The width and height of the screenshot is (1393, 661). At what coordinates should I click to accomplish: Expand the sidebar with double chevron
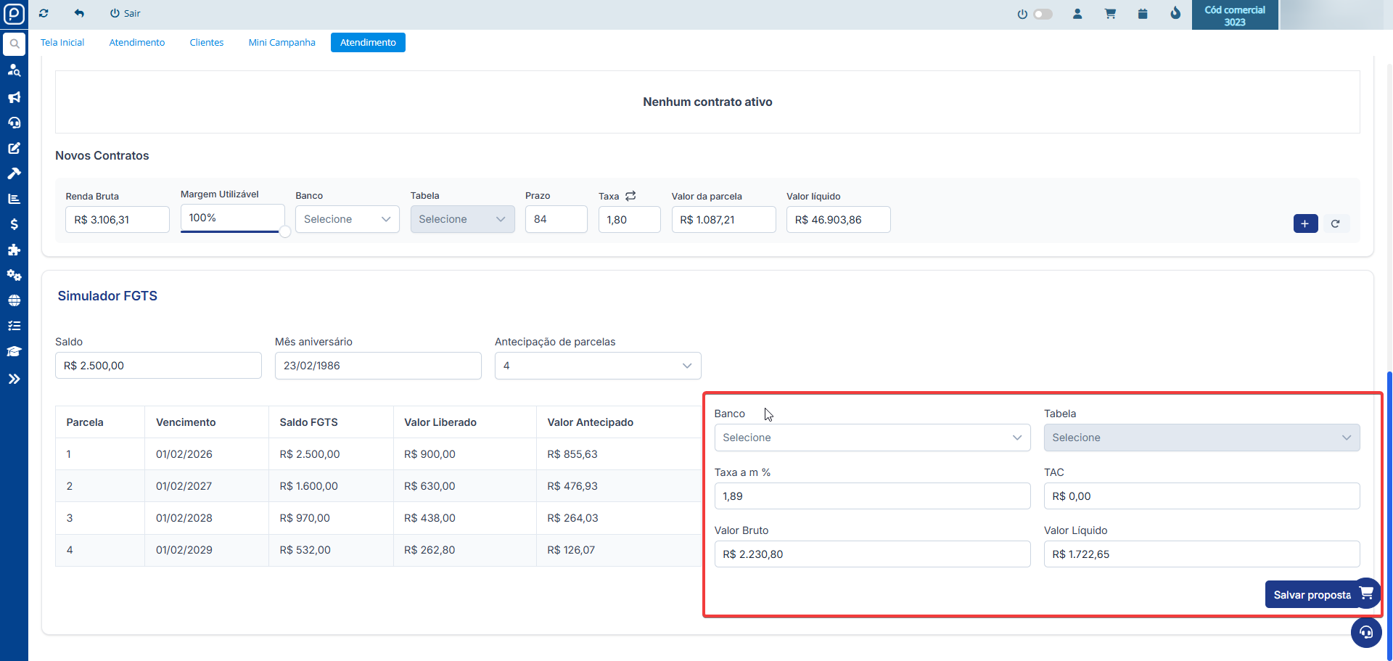tap(14, 379)
